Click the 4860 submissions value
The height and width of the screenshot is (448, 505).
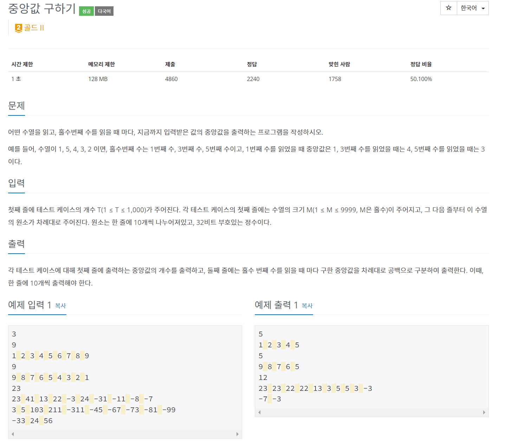tap(171, 79)
